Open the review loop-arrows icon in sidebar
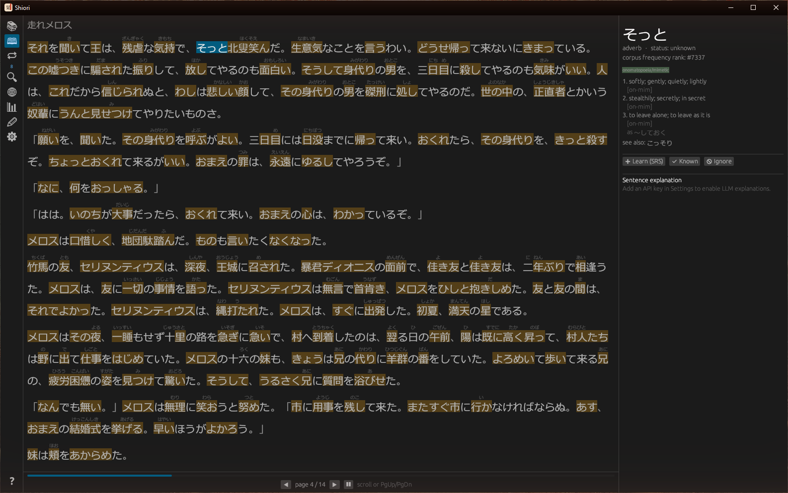This screenshot has height=493, width=788. (12, 56)
